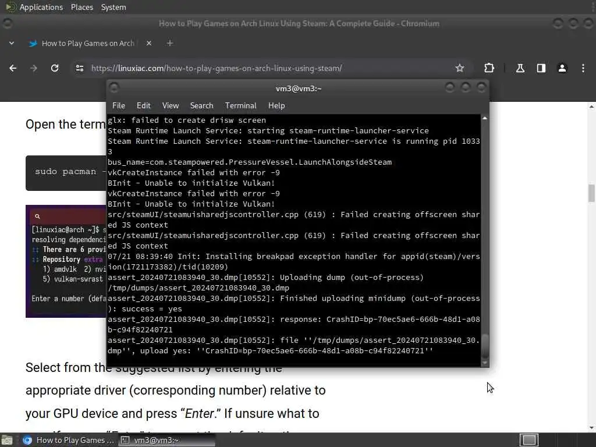
Task: Open the Extensions puzzle icon
Action: coord(489,68)
